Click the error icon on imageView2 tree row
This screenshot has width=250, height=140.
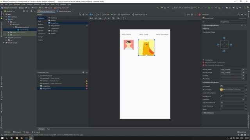tap(87, 89)
